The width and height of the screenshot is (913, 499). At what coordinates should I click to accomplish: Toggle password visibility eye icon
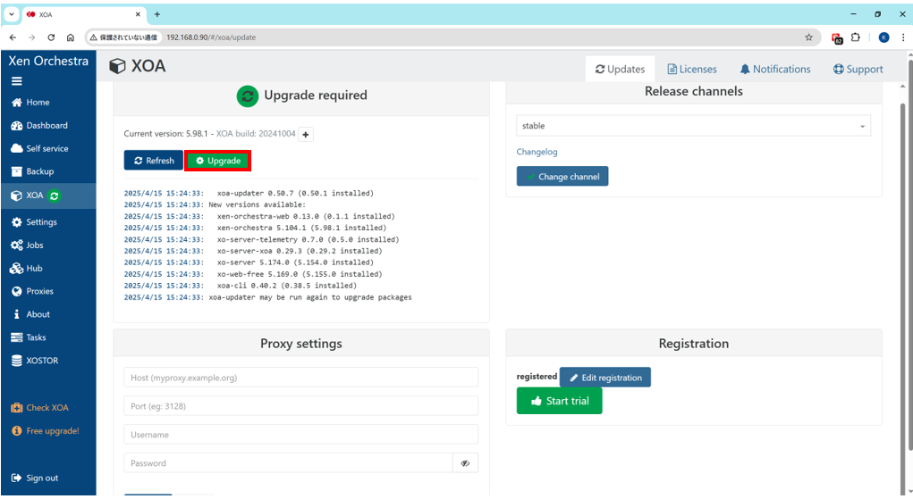pyautogui.click(x=465, y=463)
